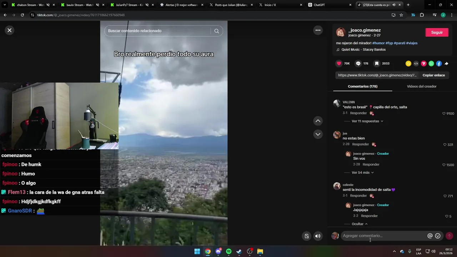Open the Chrome tab search dropdown arrow
This screenshot has width=457, height=257.
(5, 5)
